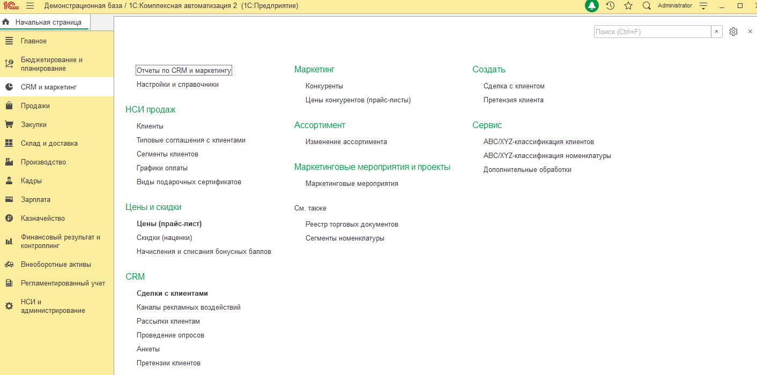This screenshot has height=375, width=757.
Task: Click the Финансовый результат chart icon
Action: tap(9, 241)
